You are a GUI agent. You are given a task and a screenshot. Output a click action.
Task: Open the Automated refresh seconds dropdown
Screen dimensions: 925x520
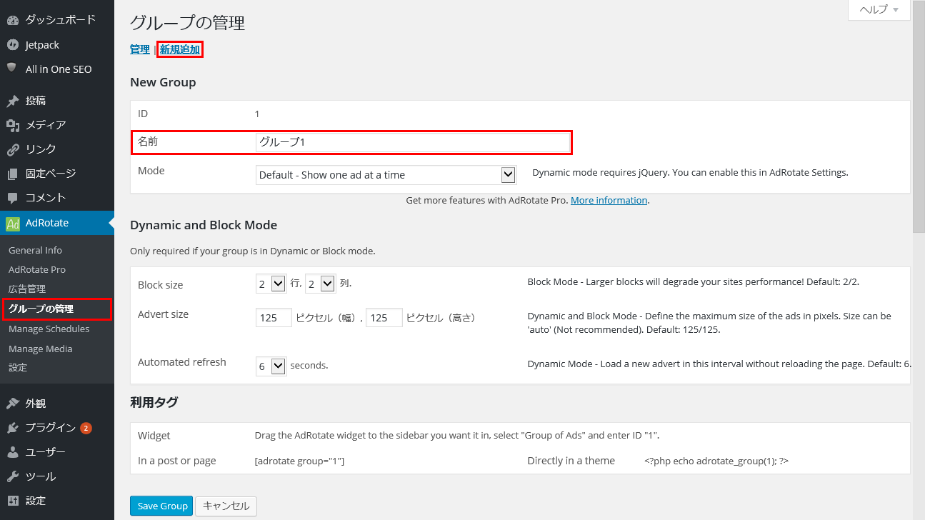point(271,366)
